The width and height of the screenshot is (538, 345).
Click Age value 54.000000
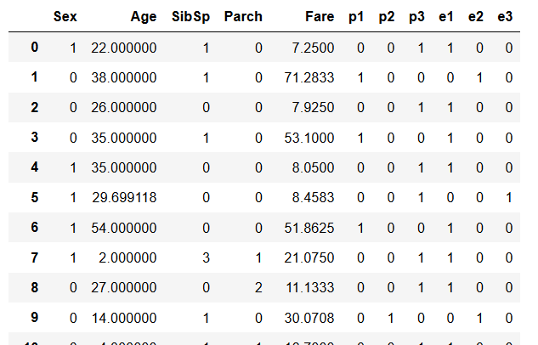[124, 228]
